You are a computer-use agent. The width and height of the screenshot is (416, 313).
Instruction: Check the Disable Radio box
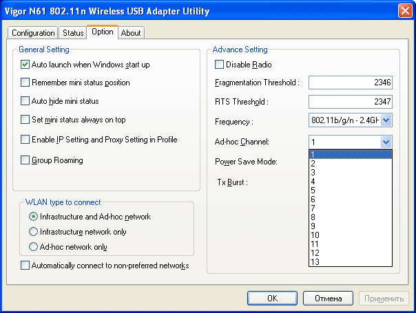219,65
